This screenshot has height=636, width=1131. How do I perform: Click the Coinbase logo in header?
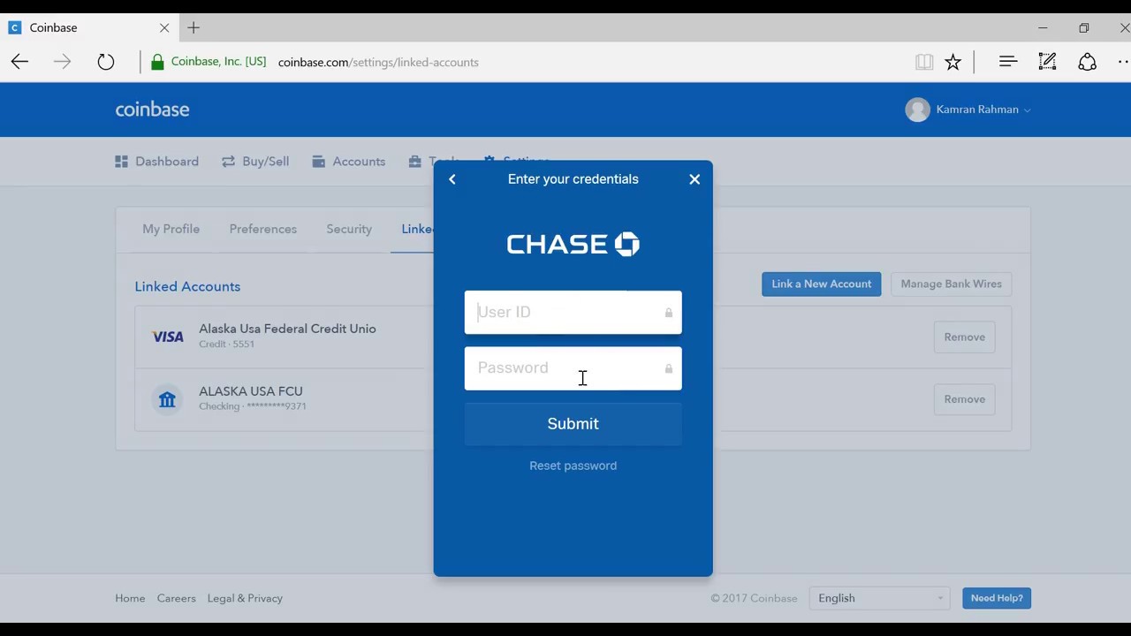(x=152, y=110)
